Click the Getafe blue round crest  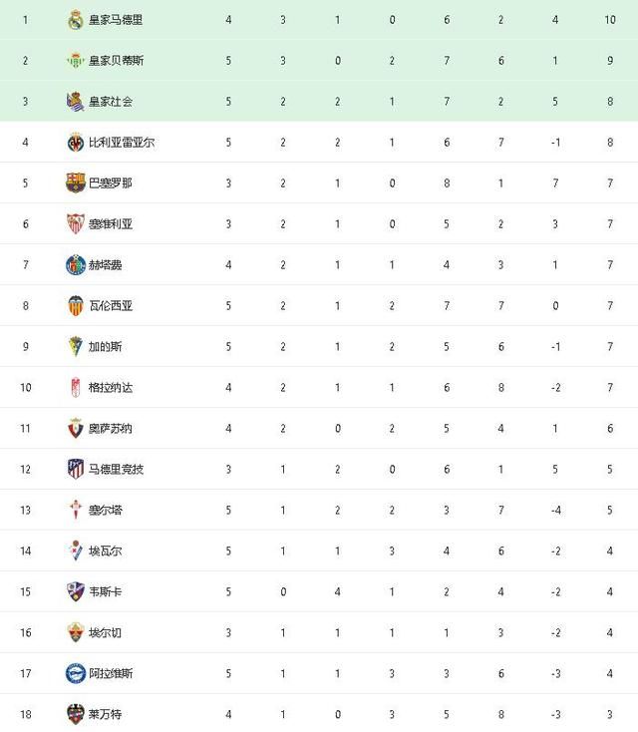(75, 264)
